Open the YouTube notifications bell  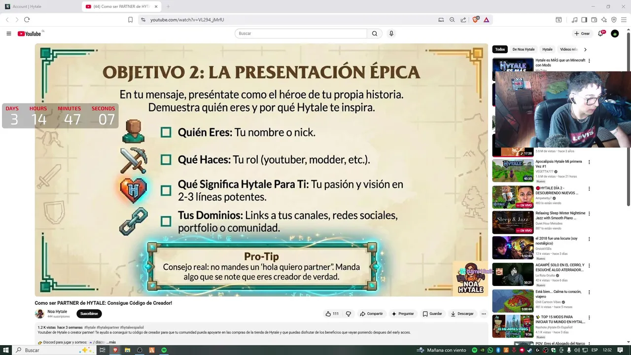(601, 34)
